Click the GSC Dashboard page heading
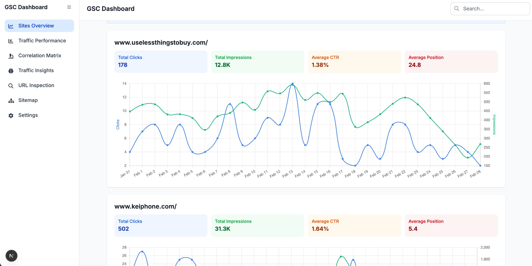 point(111,9)
